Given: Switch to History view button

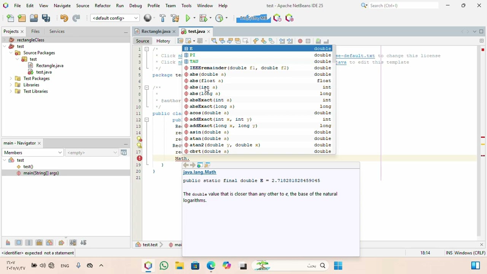Looking at the screenshot, I should 163,41.
